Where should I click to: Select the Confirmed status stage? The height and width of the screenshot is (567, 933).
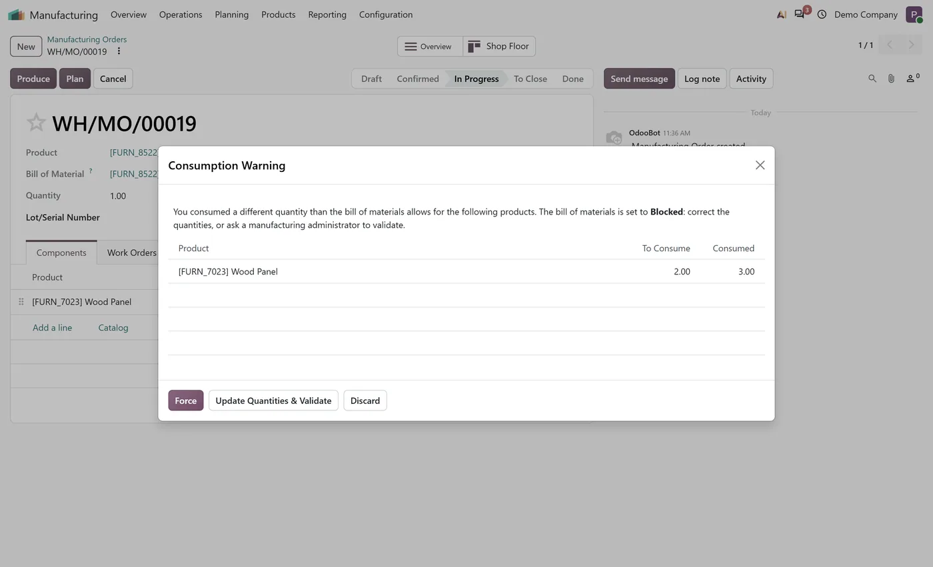coord(418,79)
